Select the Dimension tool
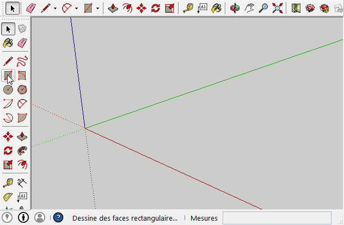 (22, 183)
